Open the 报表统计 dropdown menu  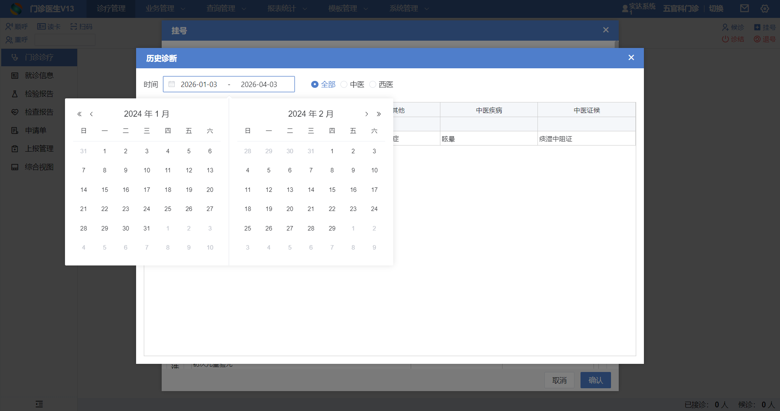[x=287, y=9]
